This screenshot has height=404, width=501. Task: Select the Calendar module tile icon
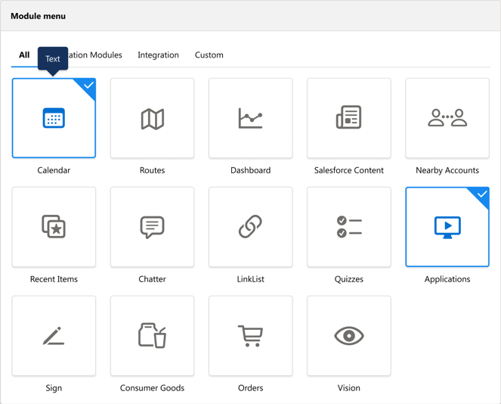pyautogui.click(x=54, y=118)
